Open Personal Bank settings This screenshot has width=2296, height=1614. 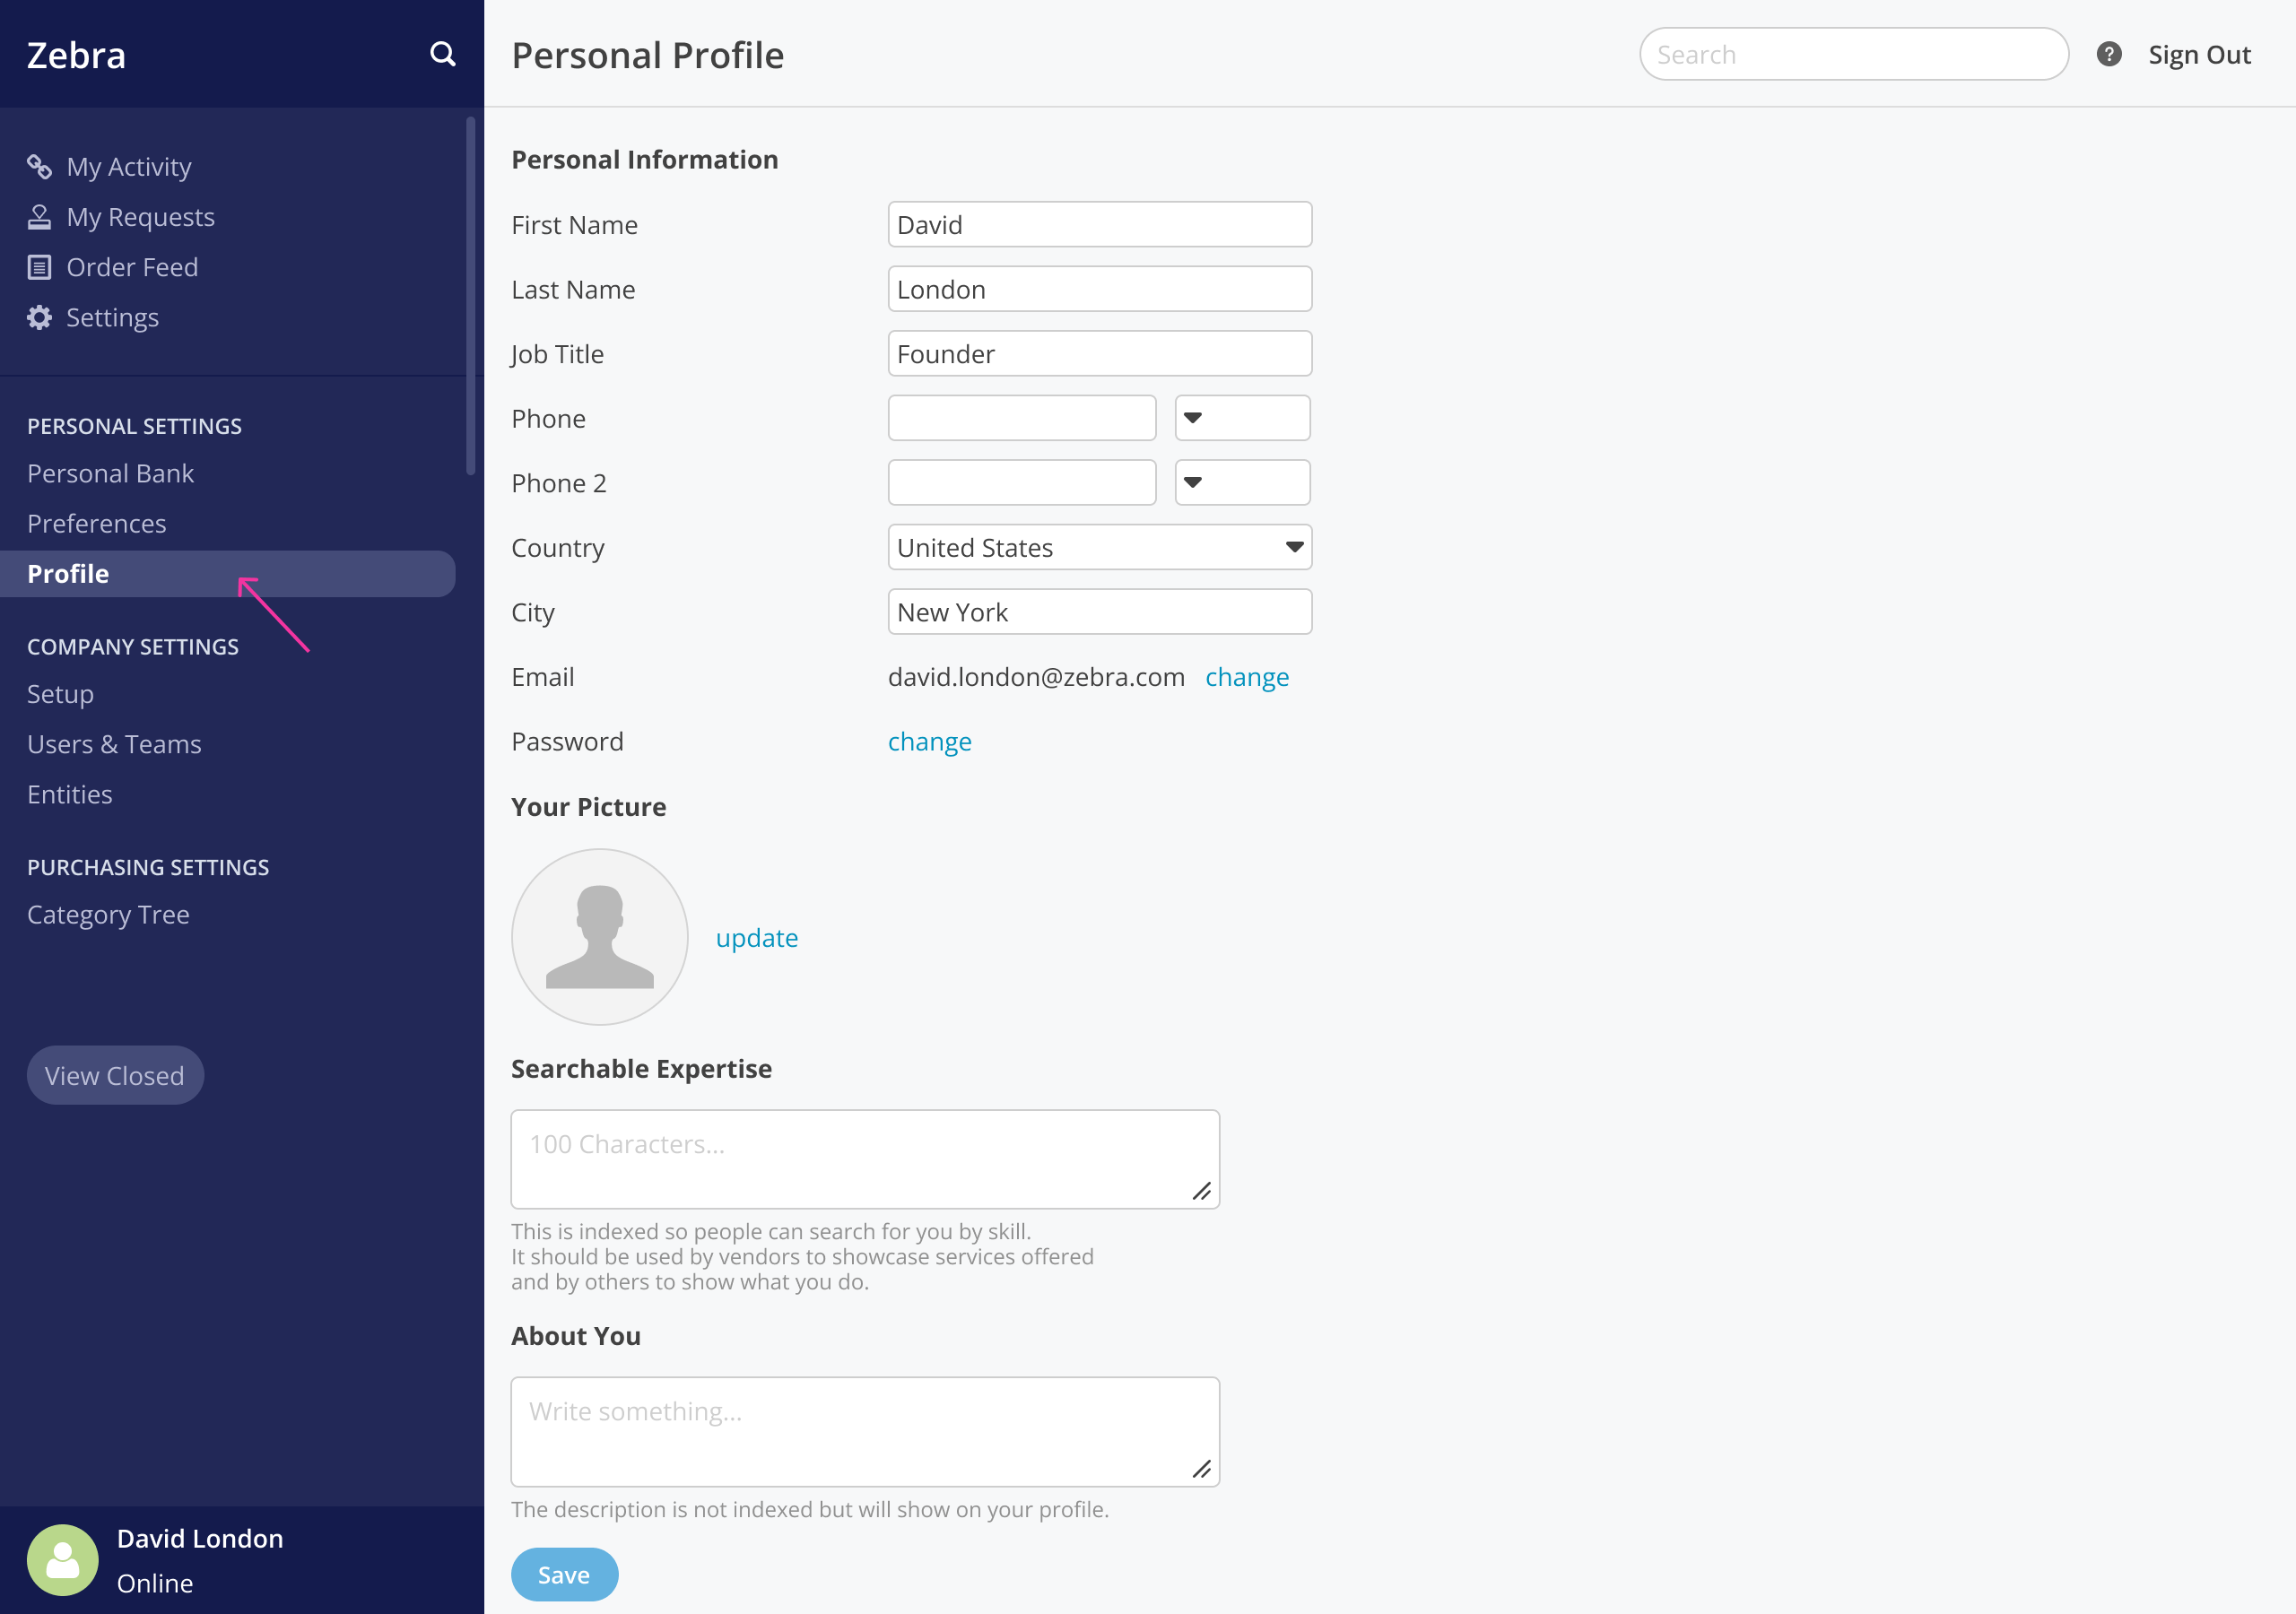pos(110,473)
